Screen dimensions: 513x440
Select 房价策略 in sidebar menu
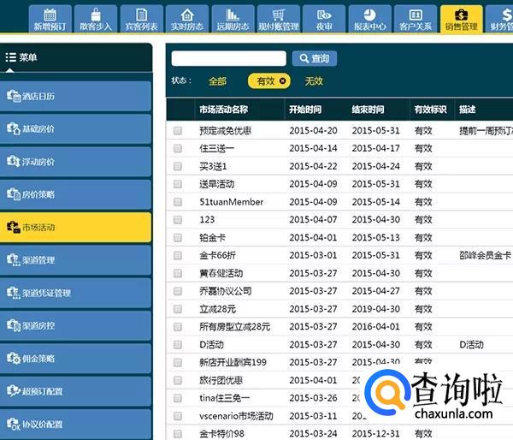tap(75, 194)
